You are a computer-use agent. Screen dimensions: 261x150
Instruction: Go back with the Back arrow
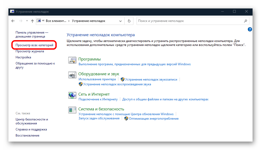tap(13, 21)
